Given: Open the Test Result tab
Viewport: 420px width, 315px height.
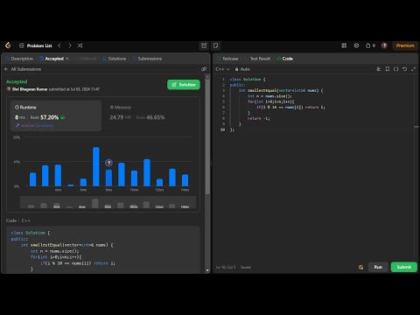Looking at the screenshot, I should click(257, 59).
